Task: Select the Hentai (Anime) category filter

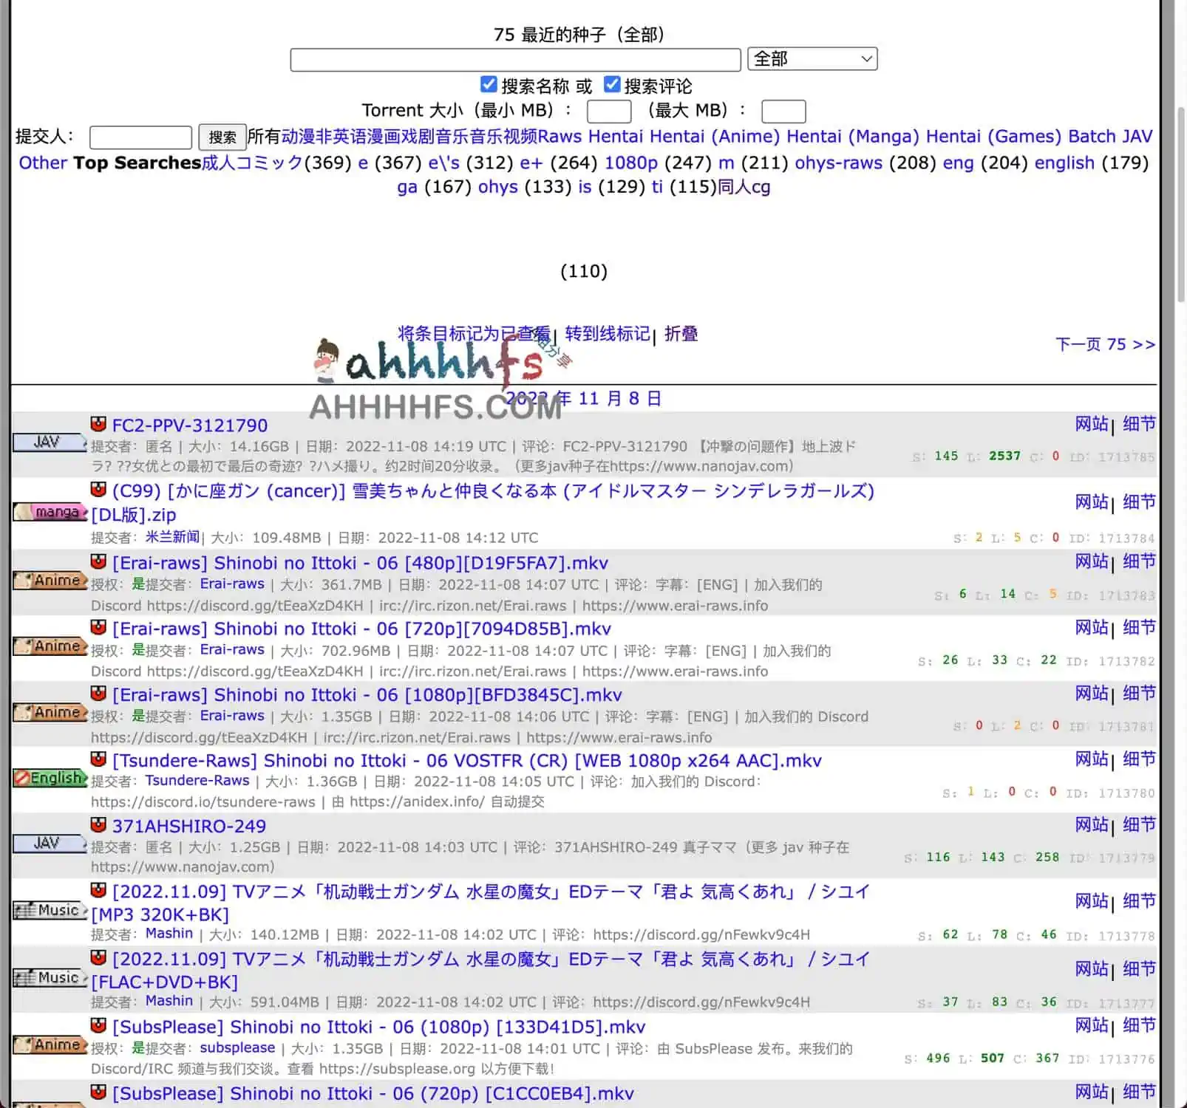Action: [714, 137]
